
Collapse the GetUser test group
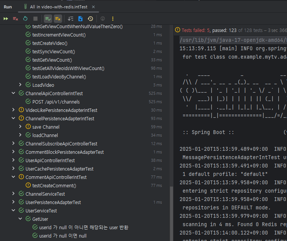pyautogui.click(x=20, y=219)
